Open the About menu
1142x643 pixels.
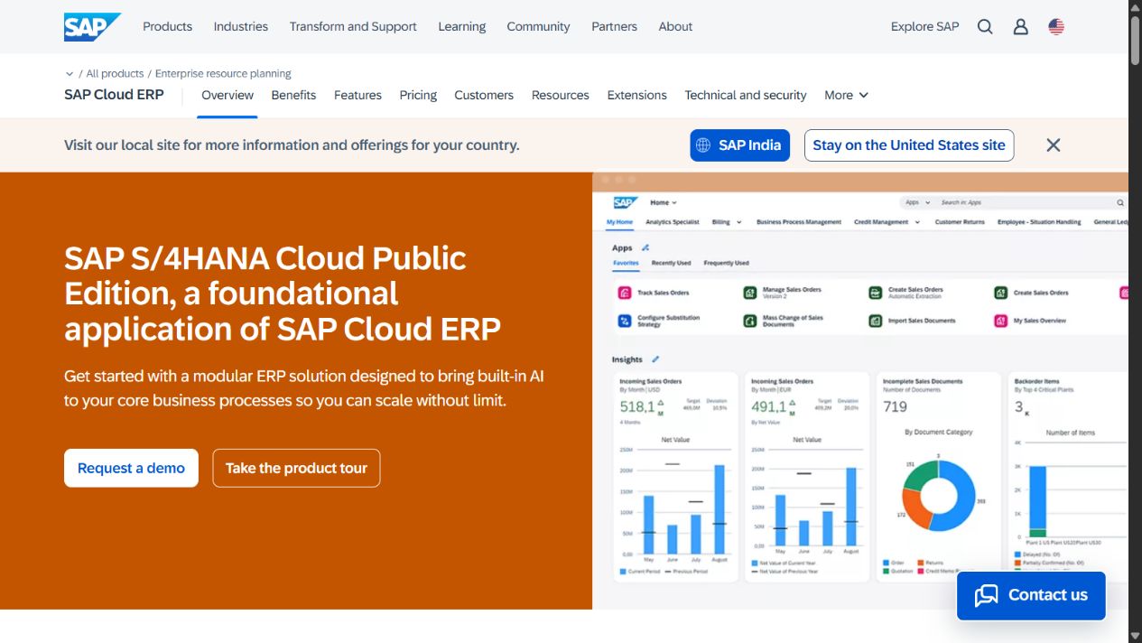coord(675,27)
